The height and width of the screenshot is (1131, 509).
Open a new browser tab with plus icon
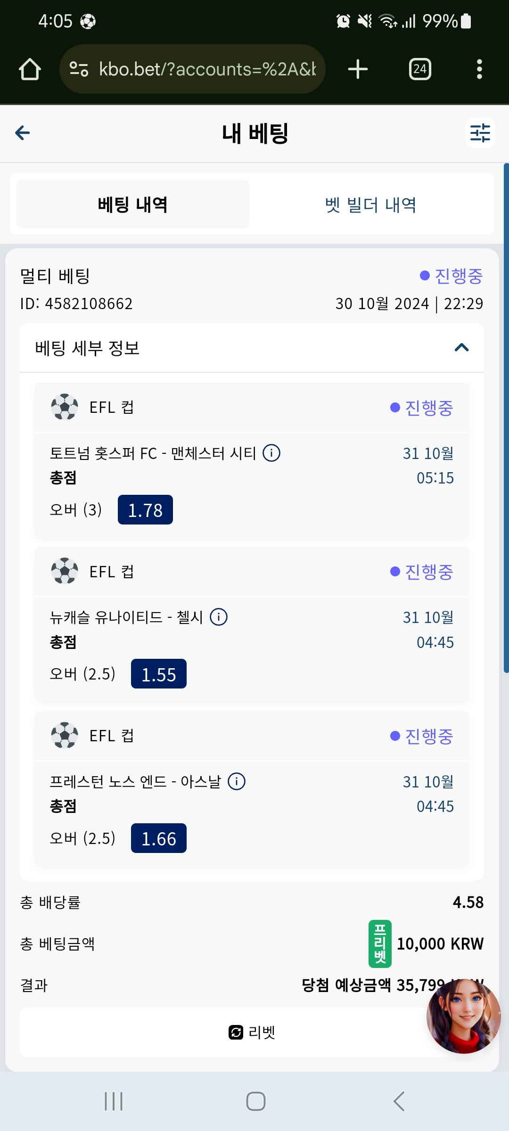pos(358,69)
